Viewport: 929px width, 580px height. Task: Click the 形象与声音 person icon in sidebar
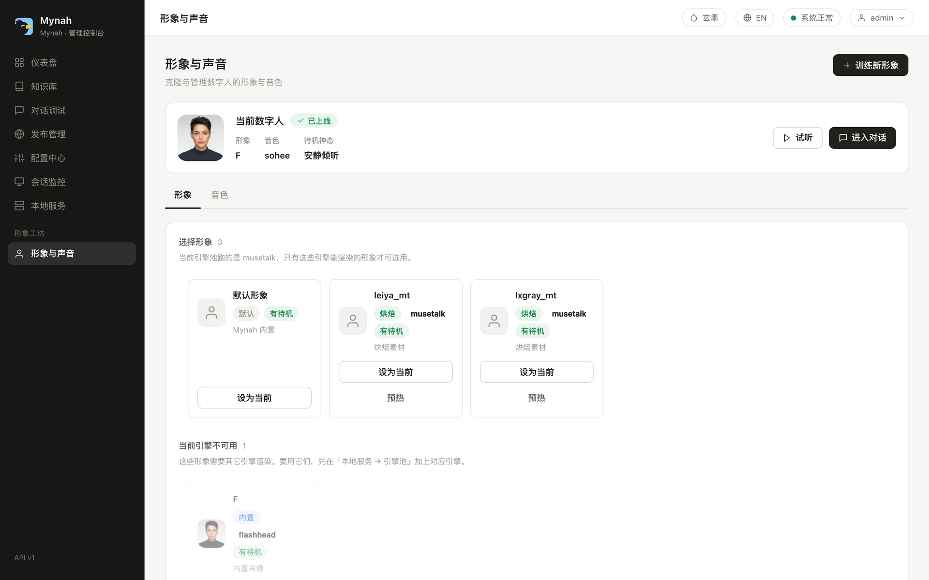(19, 254)
